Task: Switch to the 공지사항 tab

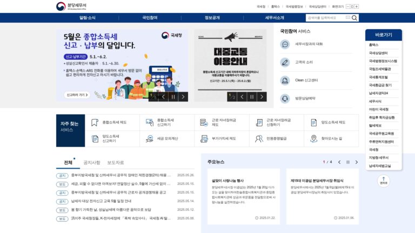Action: pyautogui.click(x=92, y=162)
